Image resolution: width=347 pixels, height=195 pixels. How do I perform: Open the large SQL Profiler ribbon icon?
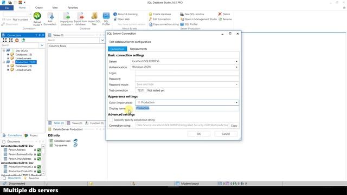point(106,16)
